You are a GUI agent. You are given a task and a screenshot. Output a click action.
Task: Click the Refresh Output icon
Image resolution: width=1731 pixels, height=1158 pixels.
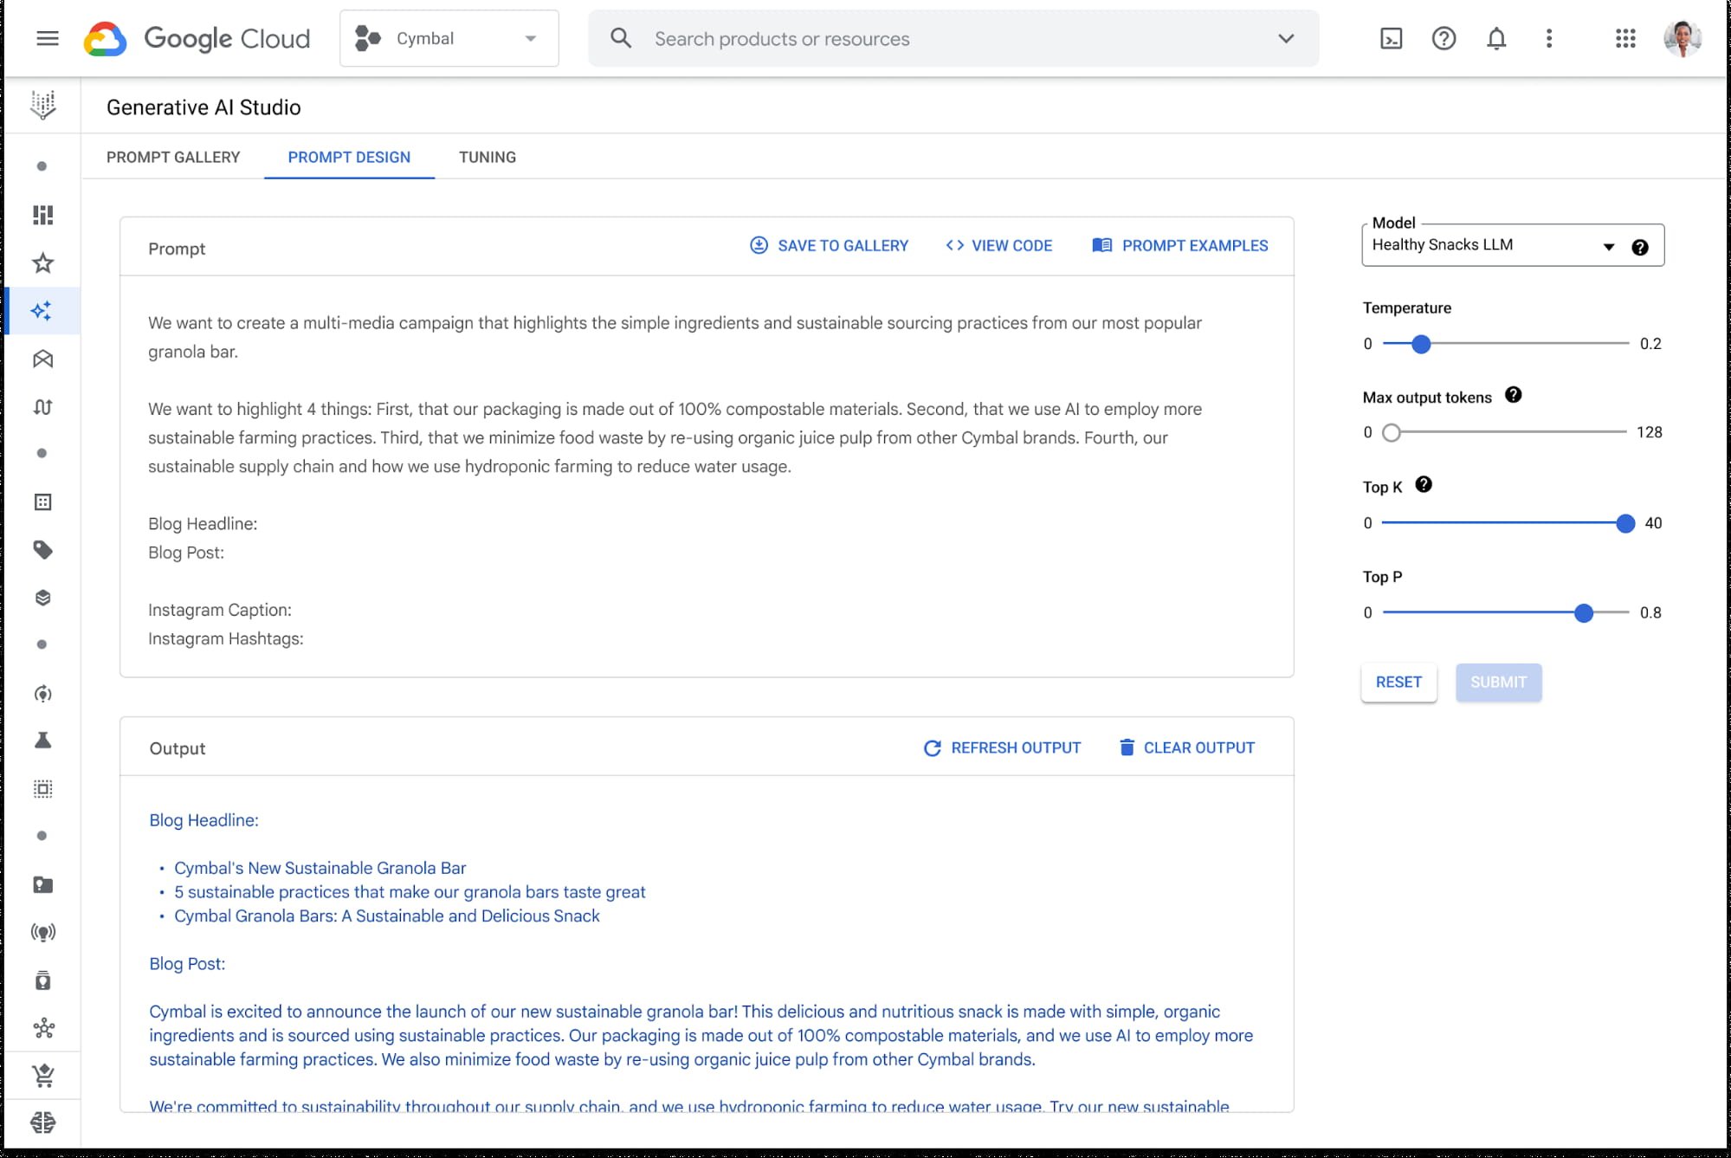tap(932, 747)
